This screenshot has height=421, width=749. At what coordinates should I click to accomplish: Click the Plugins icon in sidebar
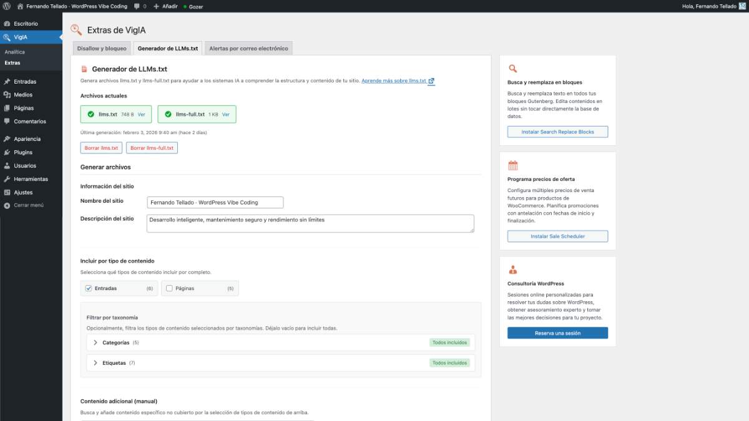(x=7, y=152)
